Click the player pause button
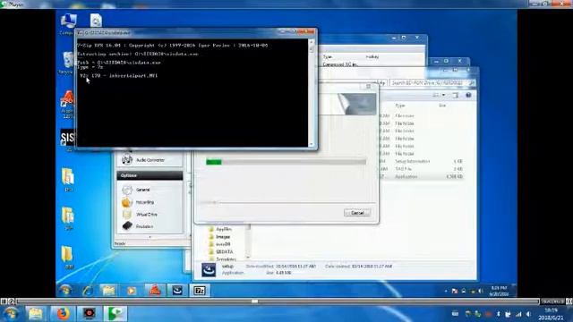The width and height of the screenshot is (573, 322). [4, 301]
